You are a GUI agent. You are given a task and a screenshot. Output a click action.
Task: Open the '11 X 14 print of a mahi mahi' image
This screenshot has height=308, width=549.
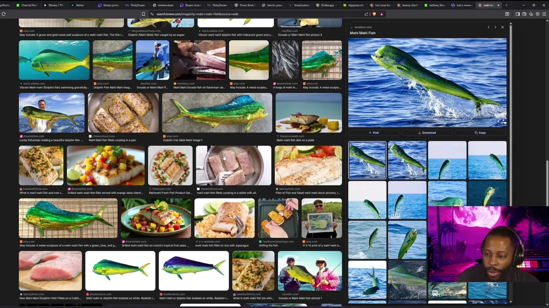[322, 218]
